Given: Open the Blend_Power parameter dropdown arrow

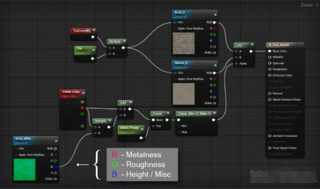Looking at the screenshot, I should pyautogui.click(x=142, y=129).
